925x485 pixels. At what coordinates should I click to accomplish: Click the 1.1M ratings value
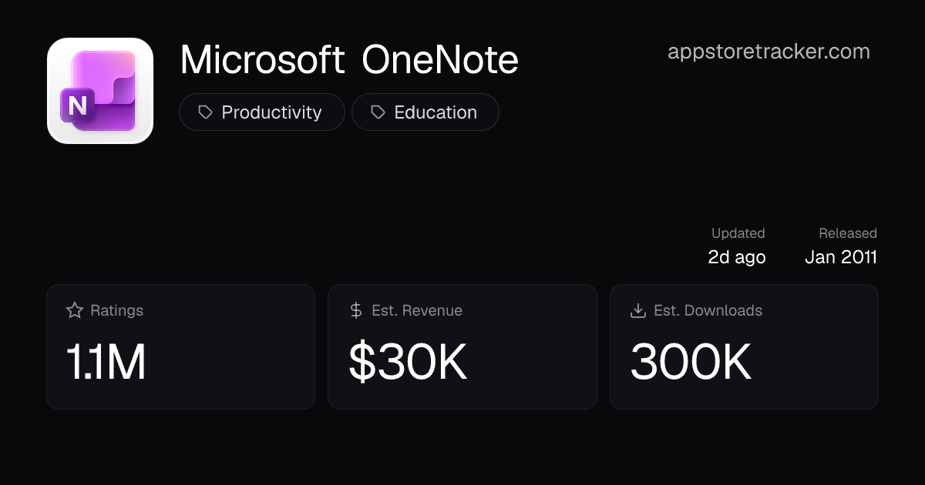click(106, 362)
